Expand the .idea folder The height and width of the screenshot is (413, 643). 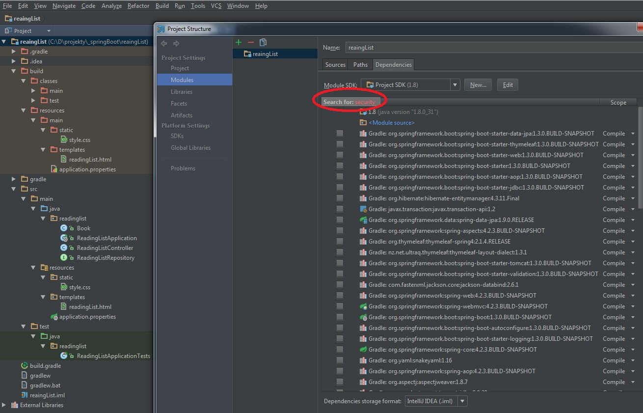(x=14, y=61)
